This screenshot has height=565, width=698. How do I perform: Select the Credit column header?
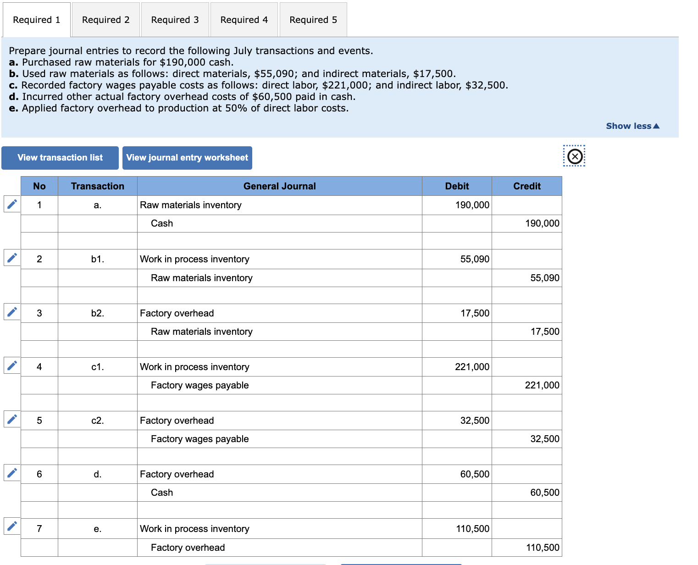(527, 186)
